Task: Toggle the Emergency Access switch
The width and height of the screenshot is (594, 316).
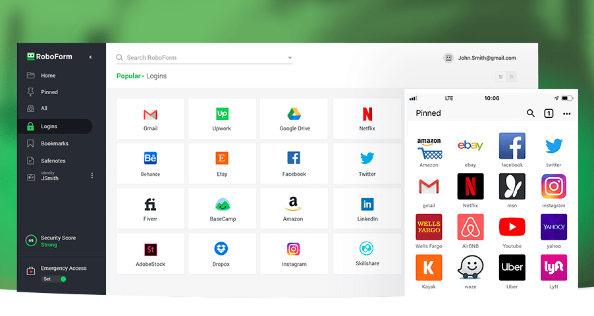Action: point(63,279)
